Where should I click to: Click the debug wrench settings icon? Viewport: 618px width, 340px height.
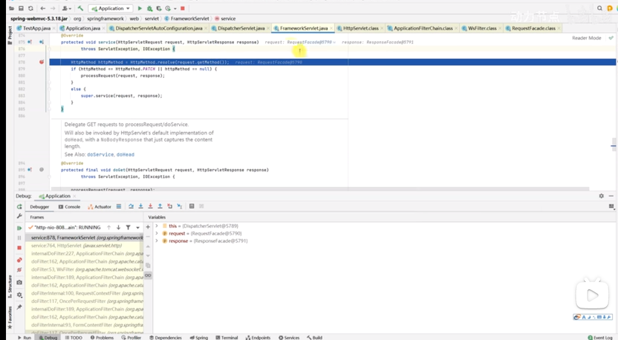19,216
